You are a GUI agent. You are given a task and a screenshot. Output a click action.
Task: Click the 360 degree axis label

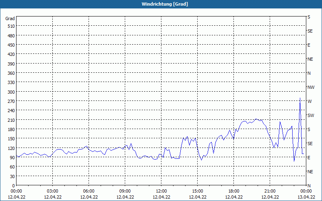coord(11,73)
